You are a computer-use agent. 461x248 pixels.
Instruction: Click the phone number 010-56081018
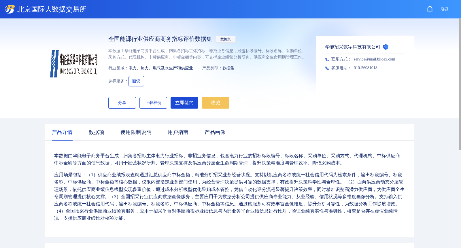click(365, 68)
